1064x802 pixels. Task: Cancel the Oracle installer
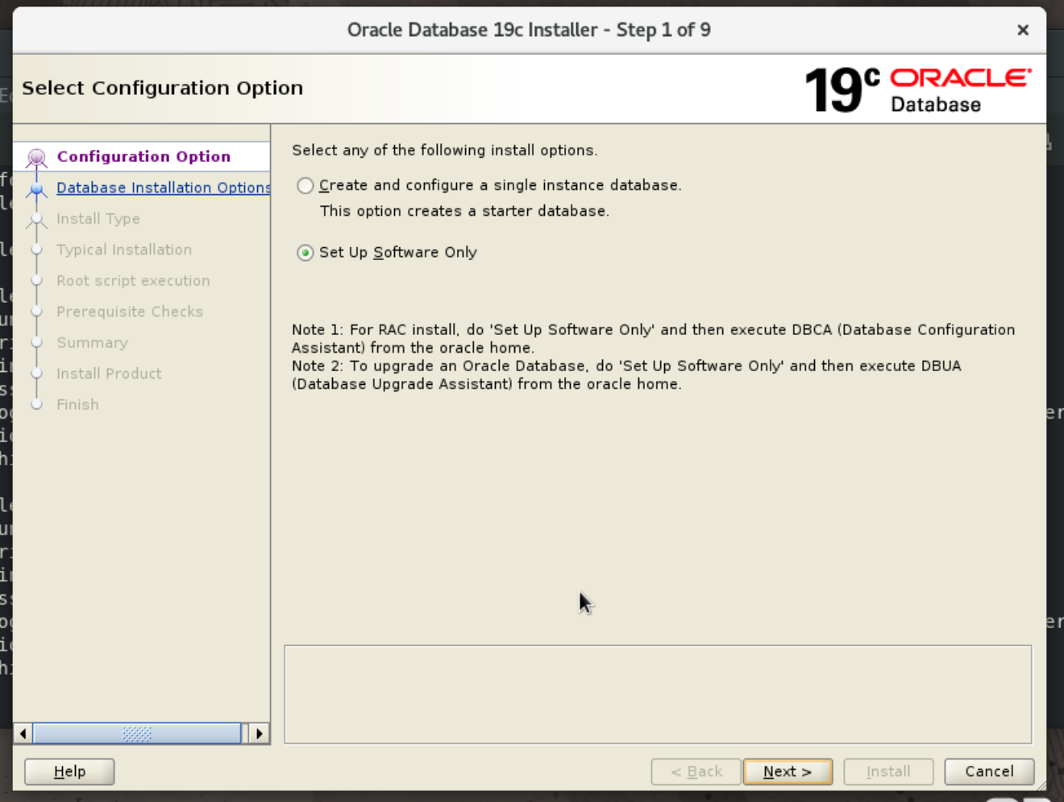tap(989, 771)
